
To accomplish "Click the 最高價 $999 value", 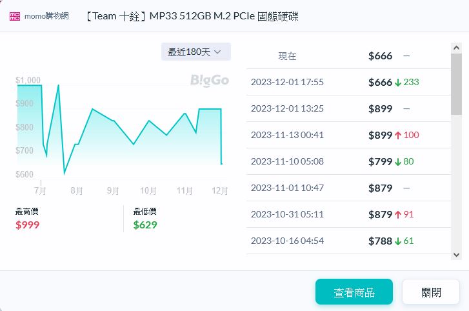I will click(28, 225).
